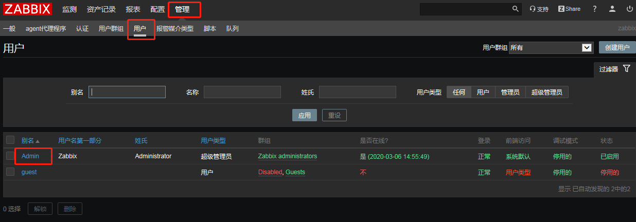Open the Admin user link
Viewport: 636px width, 222px height.
30,156
